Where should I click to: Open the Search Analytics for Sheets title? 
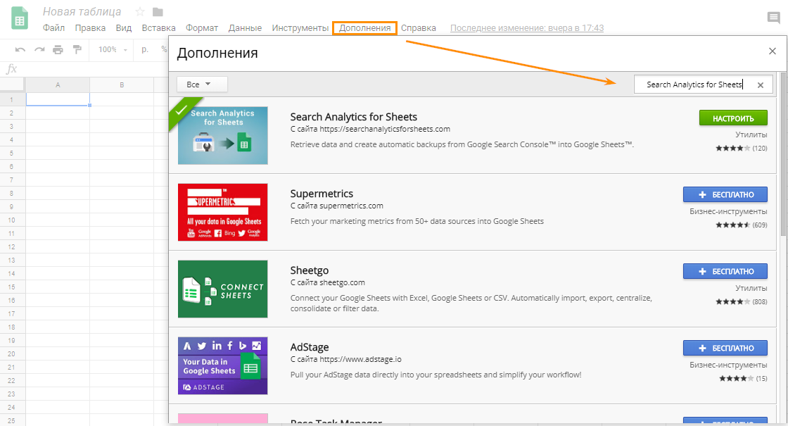click(353, 117)
